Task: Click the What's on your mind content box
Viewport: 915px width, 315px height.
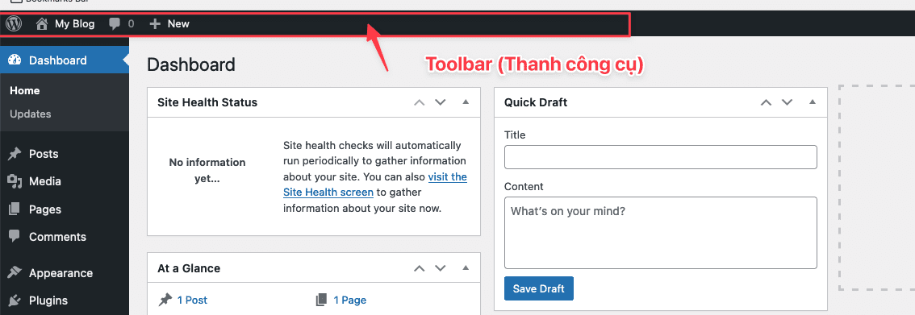Action: (x=661, y=233)
